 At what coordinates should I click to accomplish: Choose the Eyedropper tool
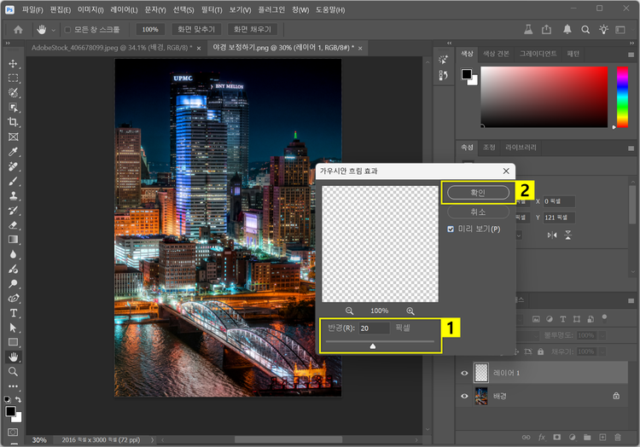13,152
